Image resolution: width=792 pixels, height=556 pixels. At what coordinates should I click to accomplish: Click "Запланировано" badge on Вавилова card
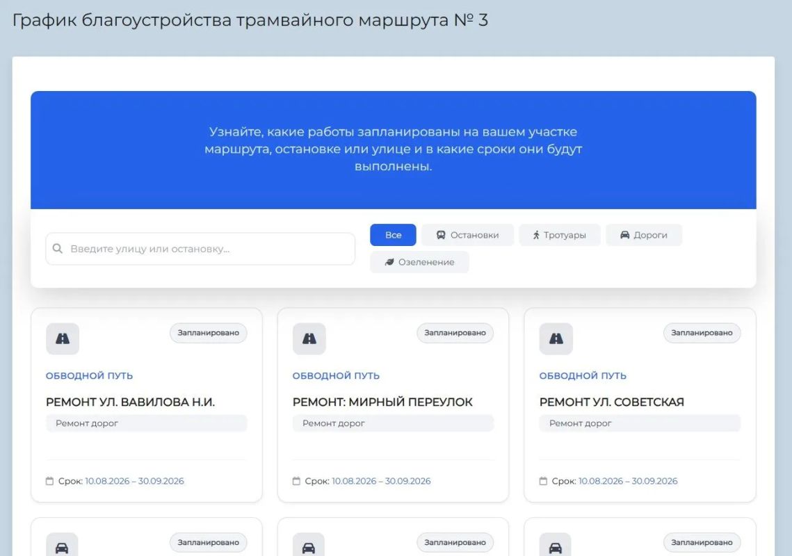click(208, 333)
